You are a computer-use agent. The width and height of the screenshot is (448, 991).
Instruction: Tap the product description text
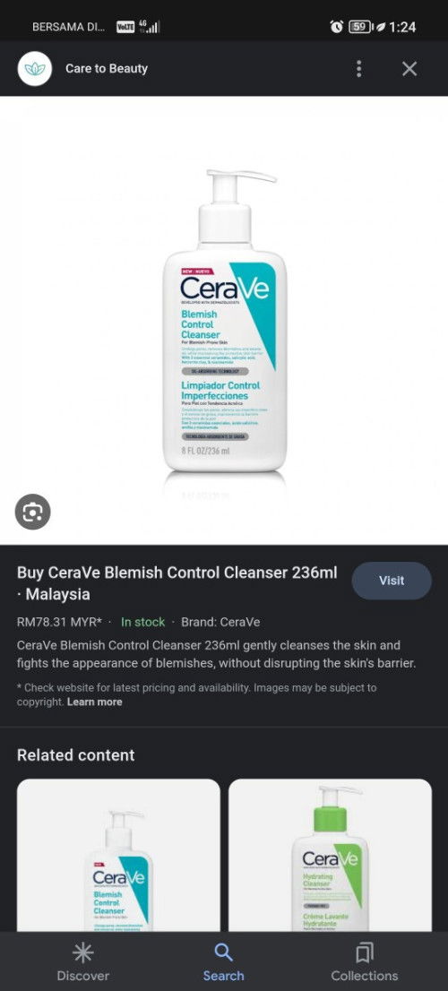click(x=217, y=654)
